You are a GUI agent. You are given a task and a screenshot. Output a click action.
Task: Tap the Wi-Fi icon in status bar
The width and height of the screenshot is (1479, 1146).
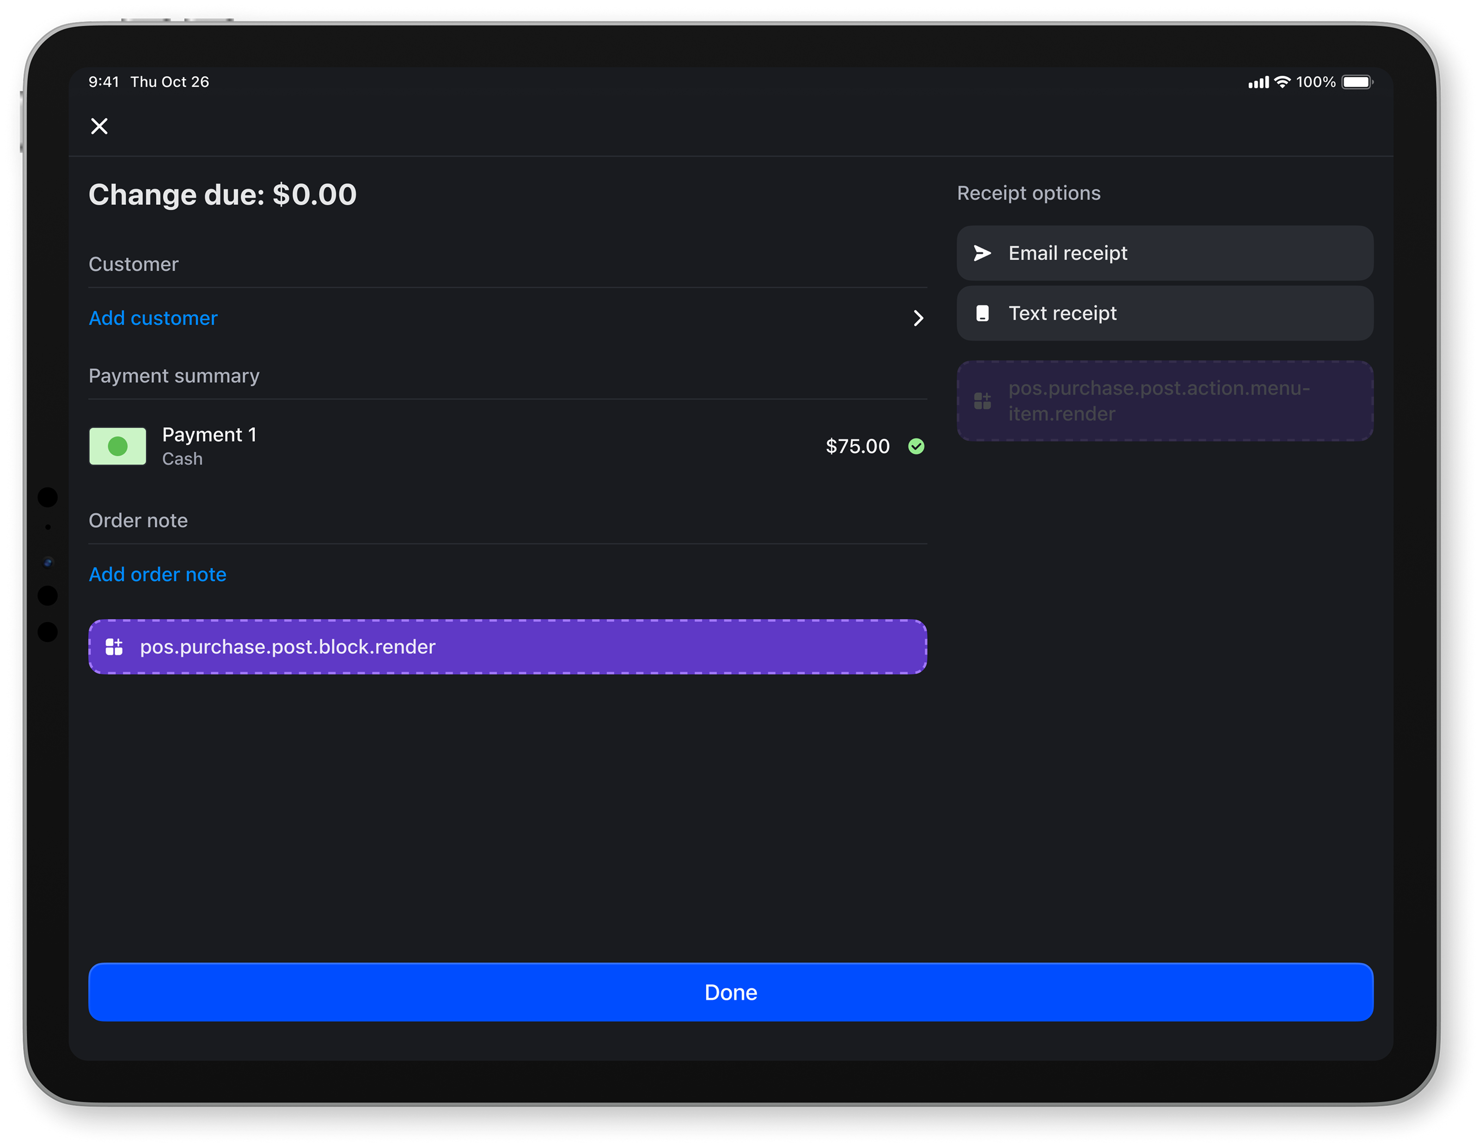point(1282,82)
